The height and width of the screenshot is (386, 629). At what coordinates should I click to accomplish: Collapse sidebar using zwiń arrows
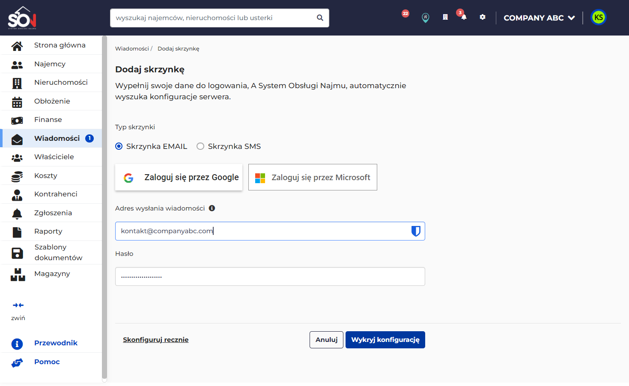click(18, 305)
